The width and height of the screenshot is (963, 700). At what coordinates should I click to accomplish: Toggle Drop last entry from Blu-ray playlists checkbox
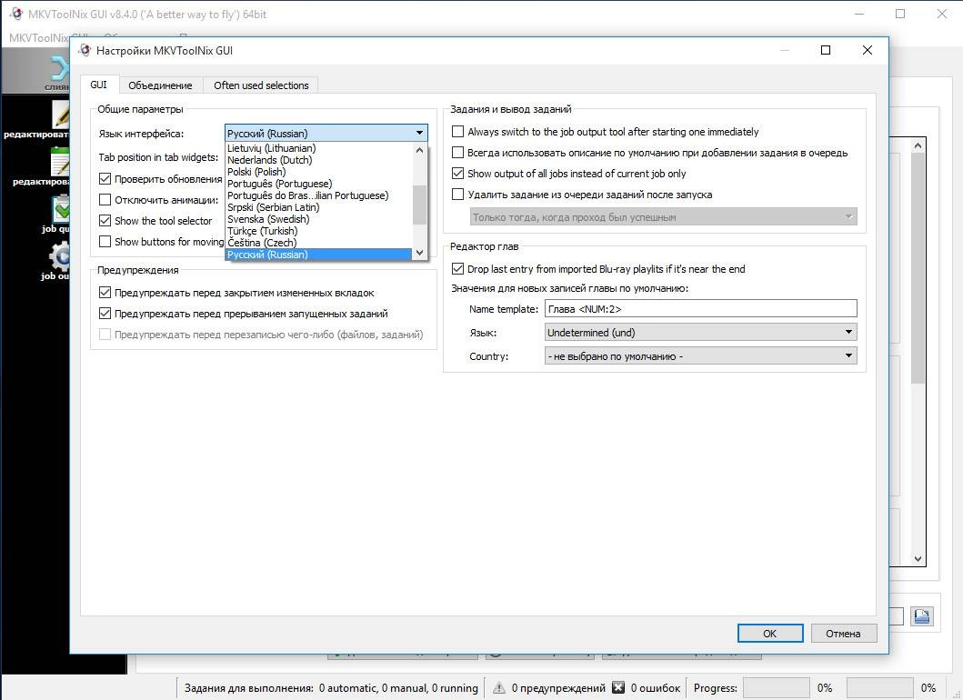(x=457, y=268)
